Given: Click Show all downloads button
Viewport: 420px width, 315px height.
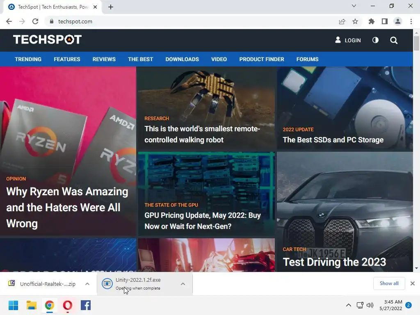Looking at the screenshot, I should [x=389, y=283].
